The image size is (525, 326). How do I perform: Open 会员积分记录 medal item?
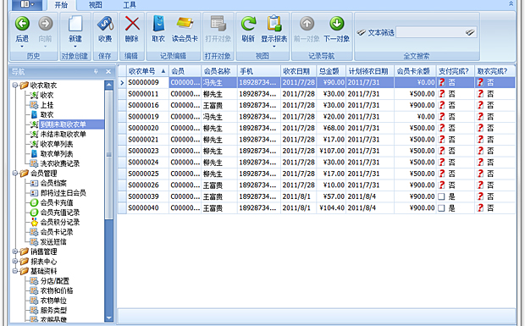[59, 222]
